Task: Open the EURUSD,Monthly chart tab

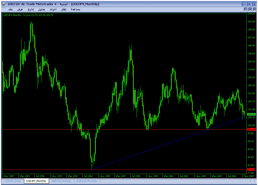Action: tap(87, 181)
